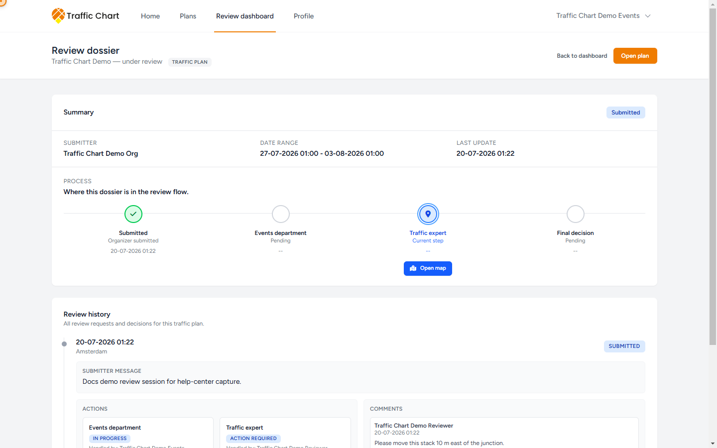
Task: Click 'Amsterdam' in review history entry
Action: [92, 351]
